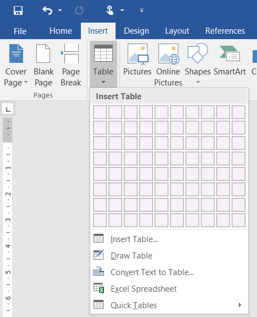Click the Undo arrow icon

click(47, 10)
